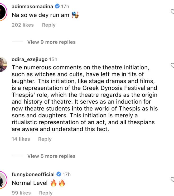The height and width of the screenshot is (196, 174).
Task: View the 99 likes list
Action: click(21, 193)
